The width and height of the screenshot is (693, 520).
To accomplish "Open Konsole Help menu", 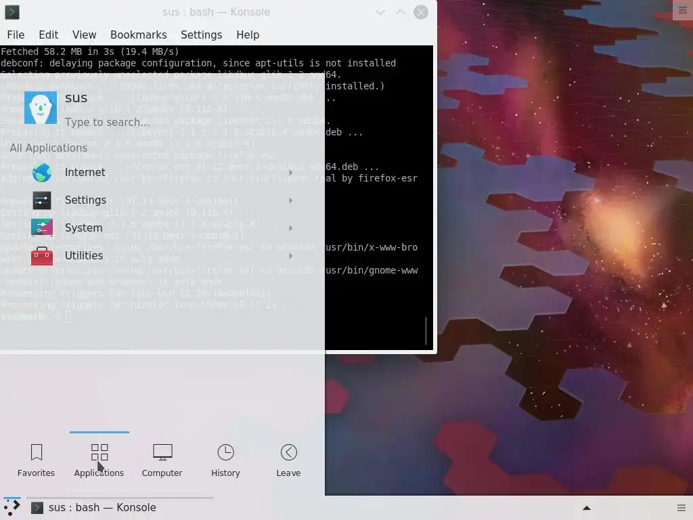I will (248, 35).
